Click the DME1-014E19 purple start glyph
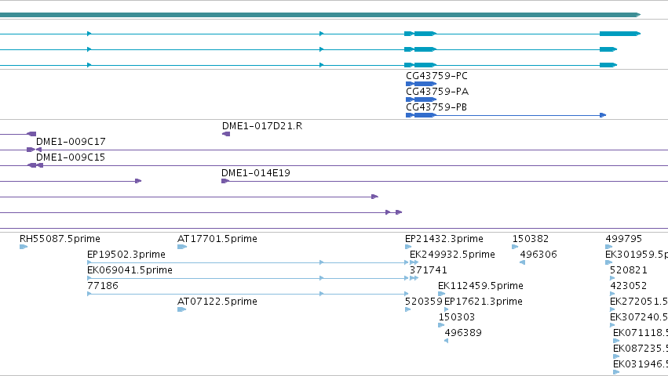 point(225,181)
